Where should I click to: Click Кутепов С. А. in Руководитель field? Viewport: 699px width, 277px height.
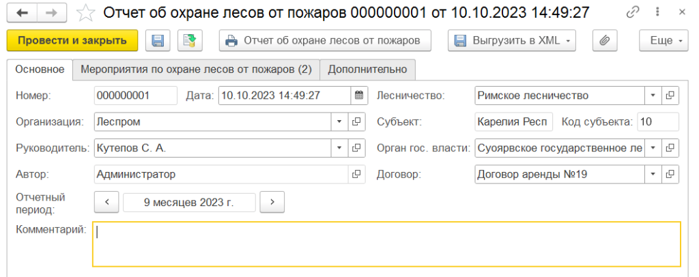tap(132, 148)
